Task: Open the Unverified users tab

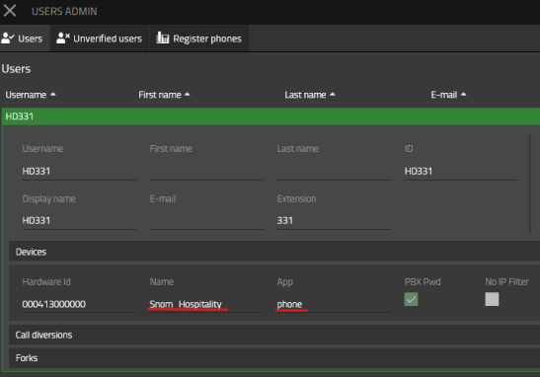Action: pyautogui.click(x=100, y=38)
